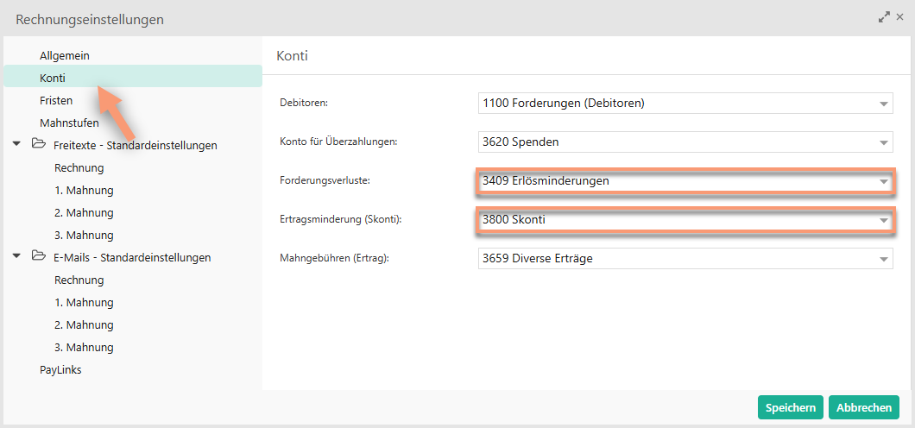Viewport: 915px width, 428px height.
Task: Open the Debitoren account dropdown
Action: coord(685,104)
